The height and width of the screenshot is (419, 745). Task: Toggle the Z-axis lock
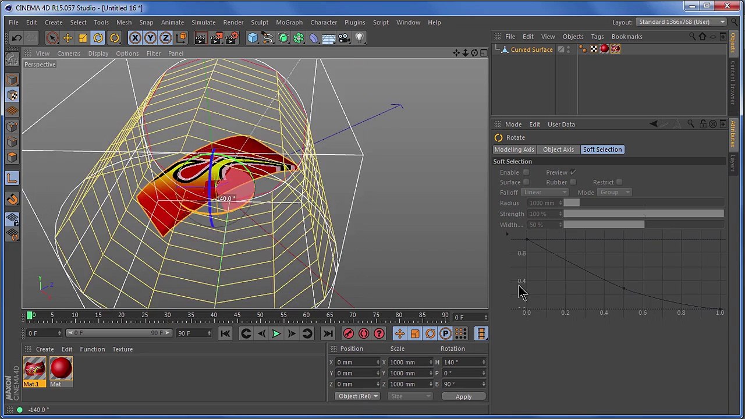[165, 38]
